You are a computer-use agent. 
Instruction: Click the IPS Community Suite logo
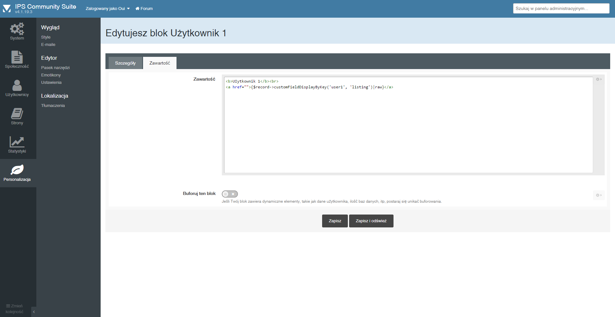point(7,9)
